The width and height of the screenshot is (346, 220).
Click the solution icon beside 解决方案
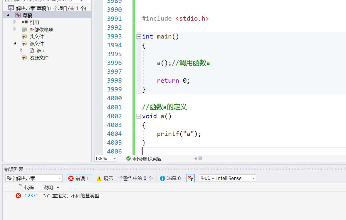(11, 8)
